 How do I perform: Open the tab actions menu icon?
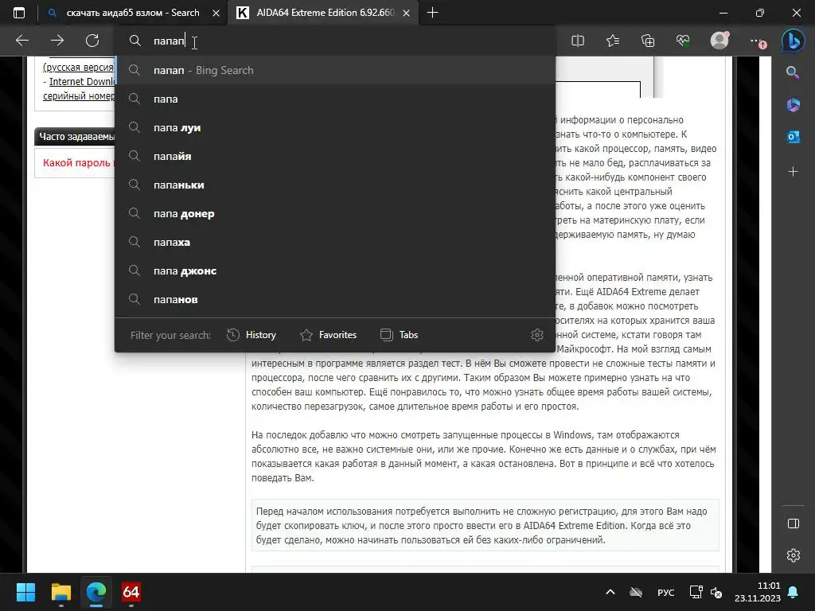[19, 13]
